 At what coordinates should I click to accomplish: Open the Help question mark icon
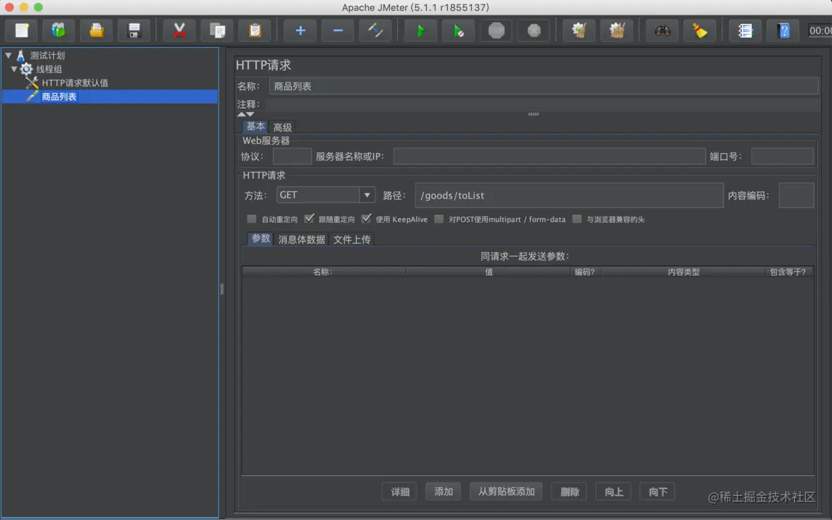tap(783, 30)
